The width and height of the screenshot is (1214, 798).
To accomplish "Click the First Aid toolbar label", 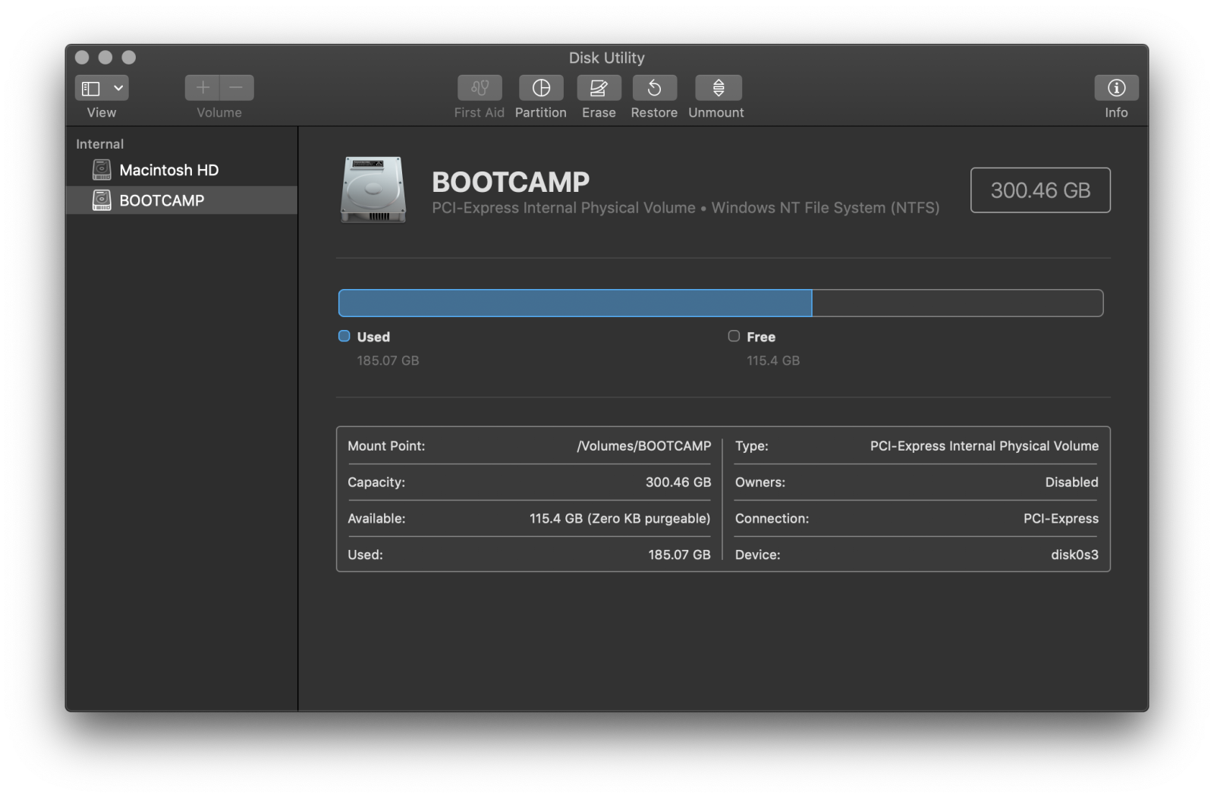I will click(x=480, y=112).
